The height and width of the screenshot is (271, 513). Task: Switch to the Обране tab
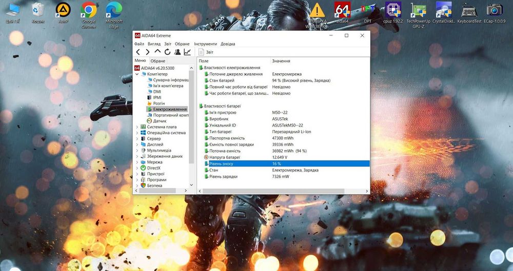coord(157,61)
